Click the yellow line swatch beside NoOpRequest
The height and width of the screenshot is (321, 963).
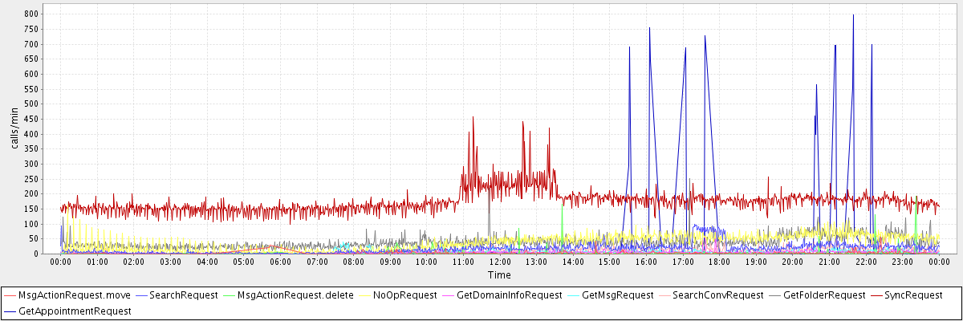pyautogui.click(x=364, y=295)
